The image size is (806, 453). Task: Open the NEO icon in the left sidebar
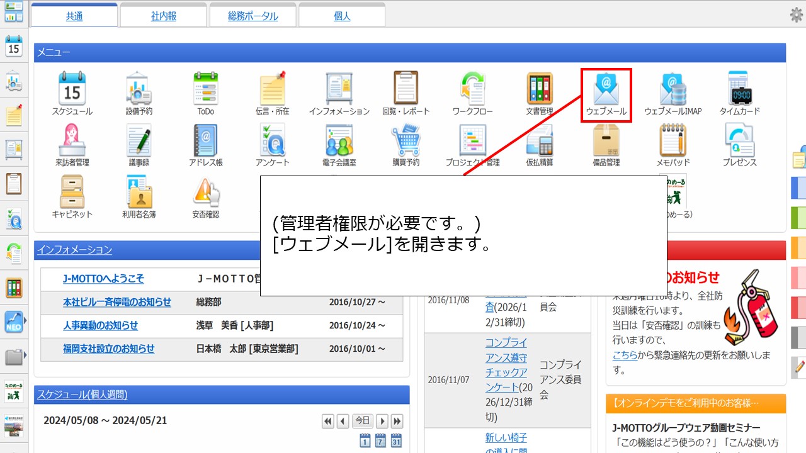point(14,322)
